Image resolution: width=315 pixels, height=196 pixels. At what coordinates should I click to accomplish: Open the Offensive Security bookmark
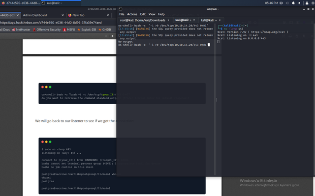coord(47,29)
